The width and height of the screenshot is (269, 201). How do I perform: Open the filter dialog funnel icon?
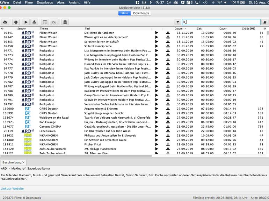(x=178, y=22)
